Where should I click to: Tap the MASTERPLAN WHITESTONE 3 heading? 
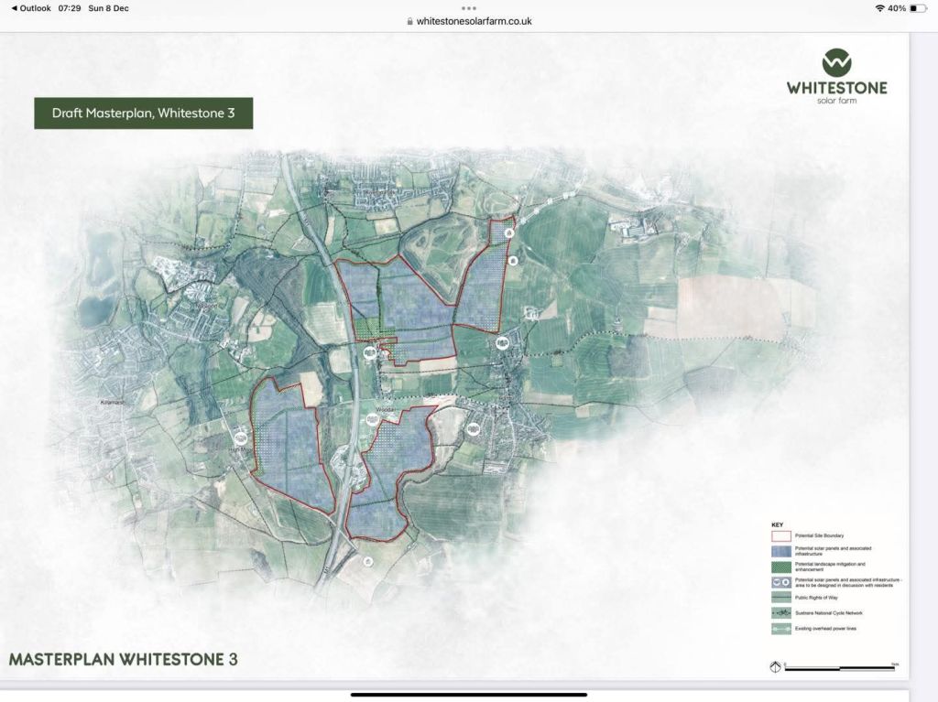(x=124, y=659)
